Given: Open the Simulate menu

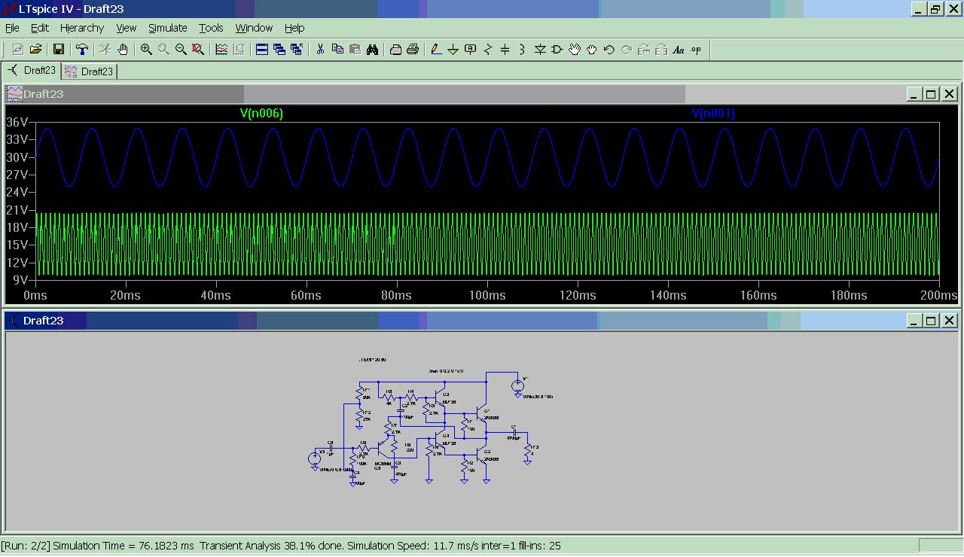Looking at the screenshot, I should [167, 28].
